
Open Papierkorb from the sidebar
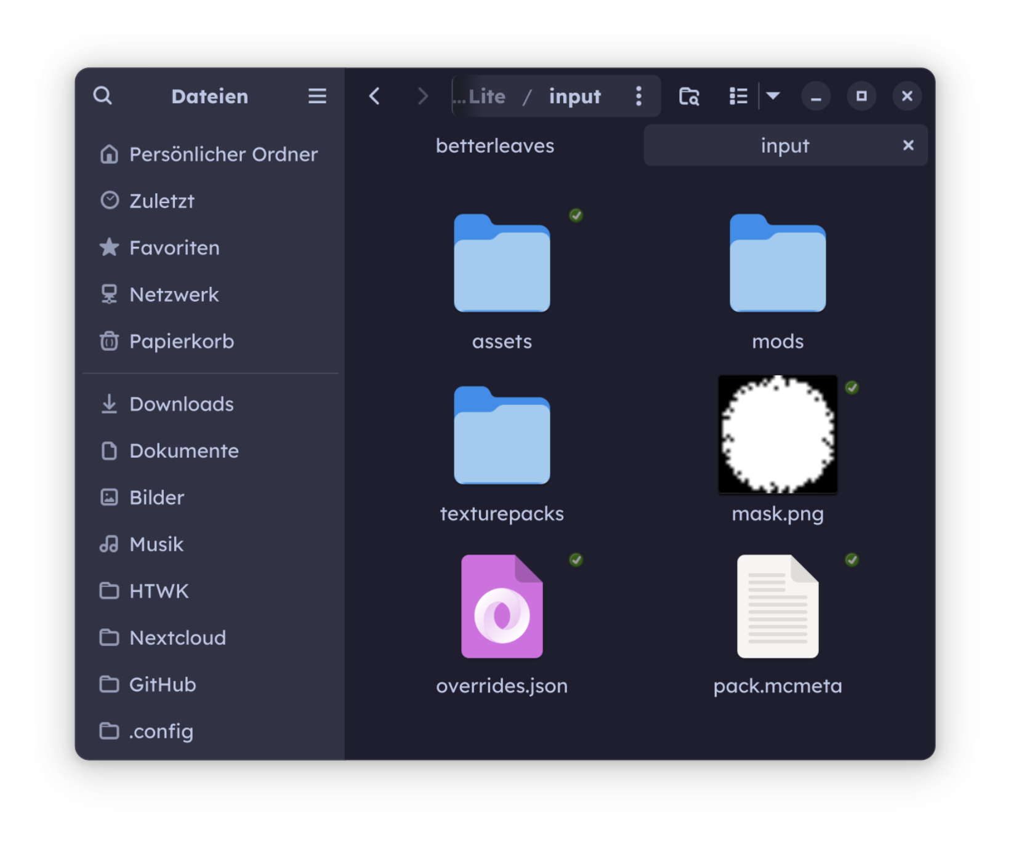181,342
